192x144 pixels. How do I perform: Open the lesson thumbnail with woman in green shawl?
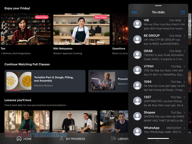tap(27, 122)
